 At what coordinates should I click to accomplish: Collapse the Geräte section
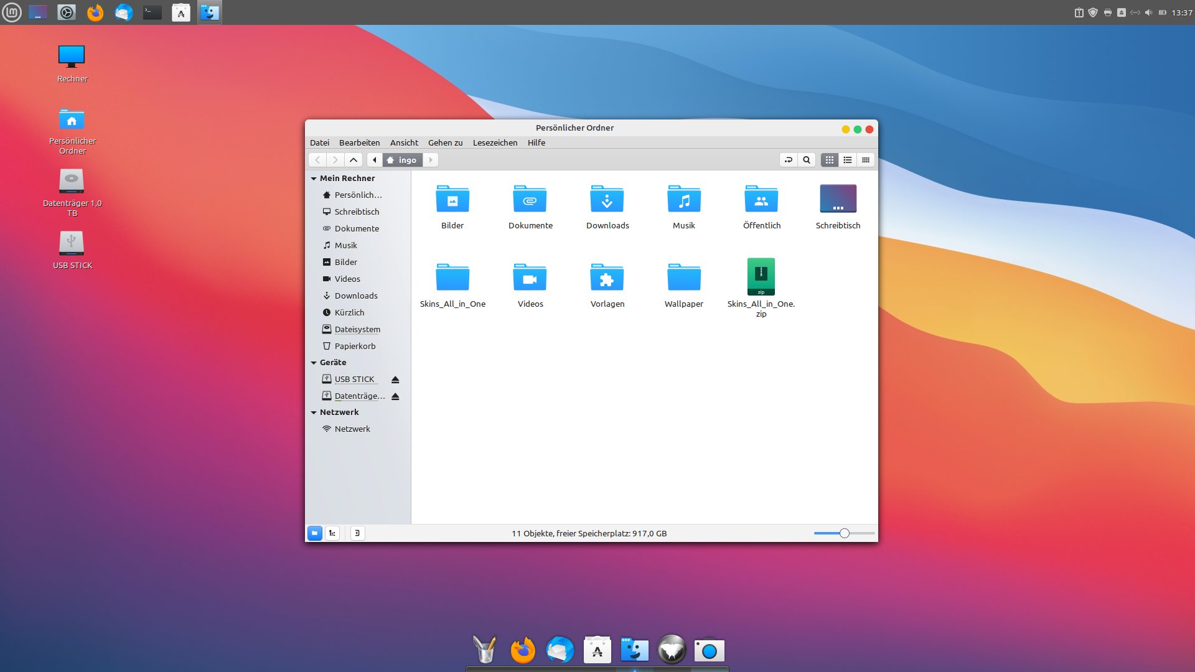click(x=314, y=363)
